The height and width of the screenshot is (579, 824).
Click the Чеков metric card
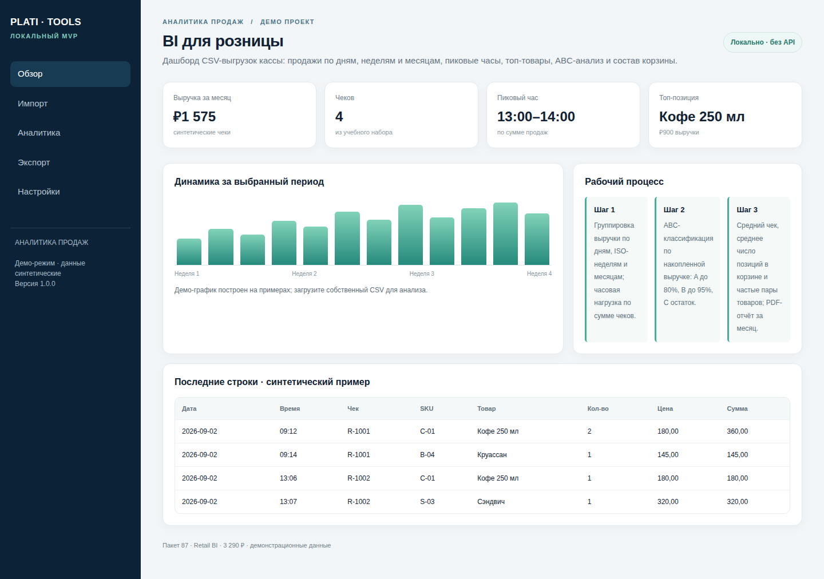[x=401, y=115]
